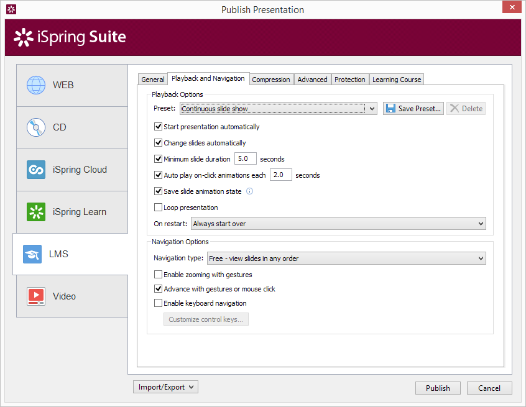Select the iSpring Learn green icon
526x407 pixels.
(36, 212)
